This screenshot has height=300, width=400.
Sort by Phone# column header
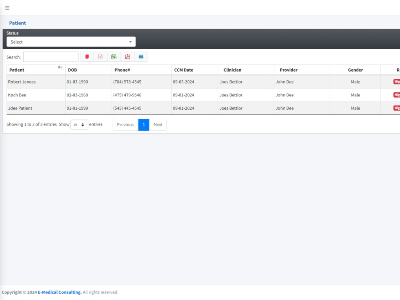pos(141,70)
